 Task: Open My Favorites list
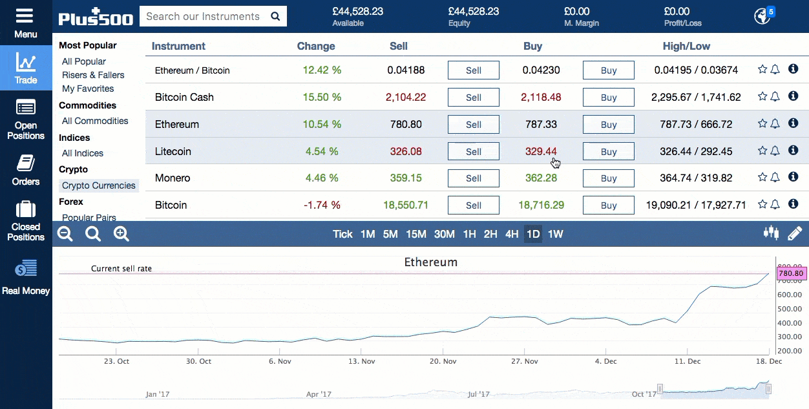pos(88,89)
